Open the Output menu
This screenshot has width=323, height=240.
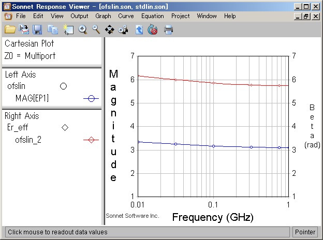click(79, 16)
